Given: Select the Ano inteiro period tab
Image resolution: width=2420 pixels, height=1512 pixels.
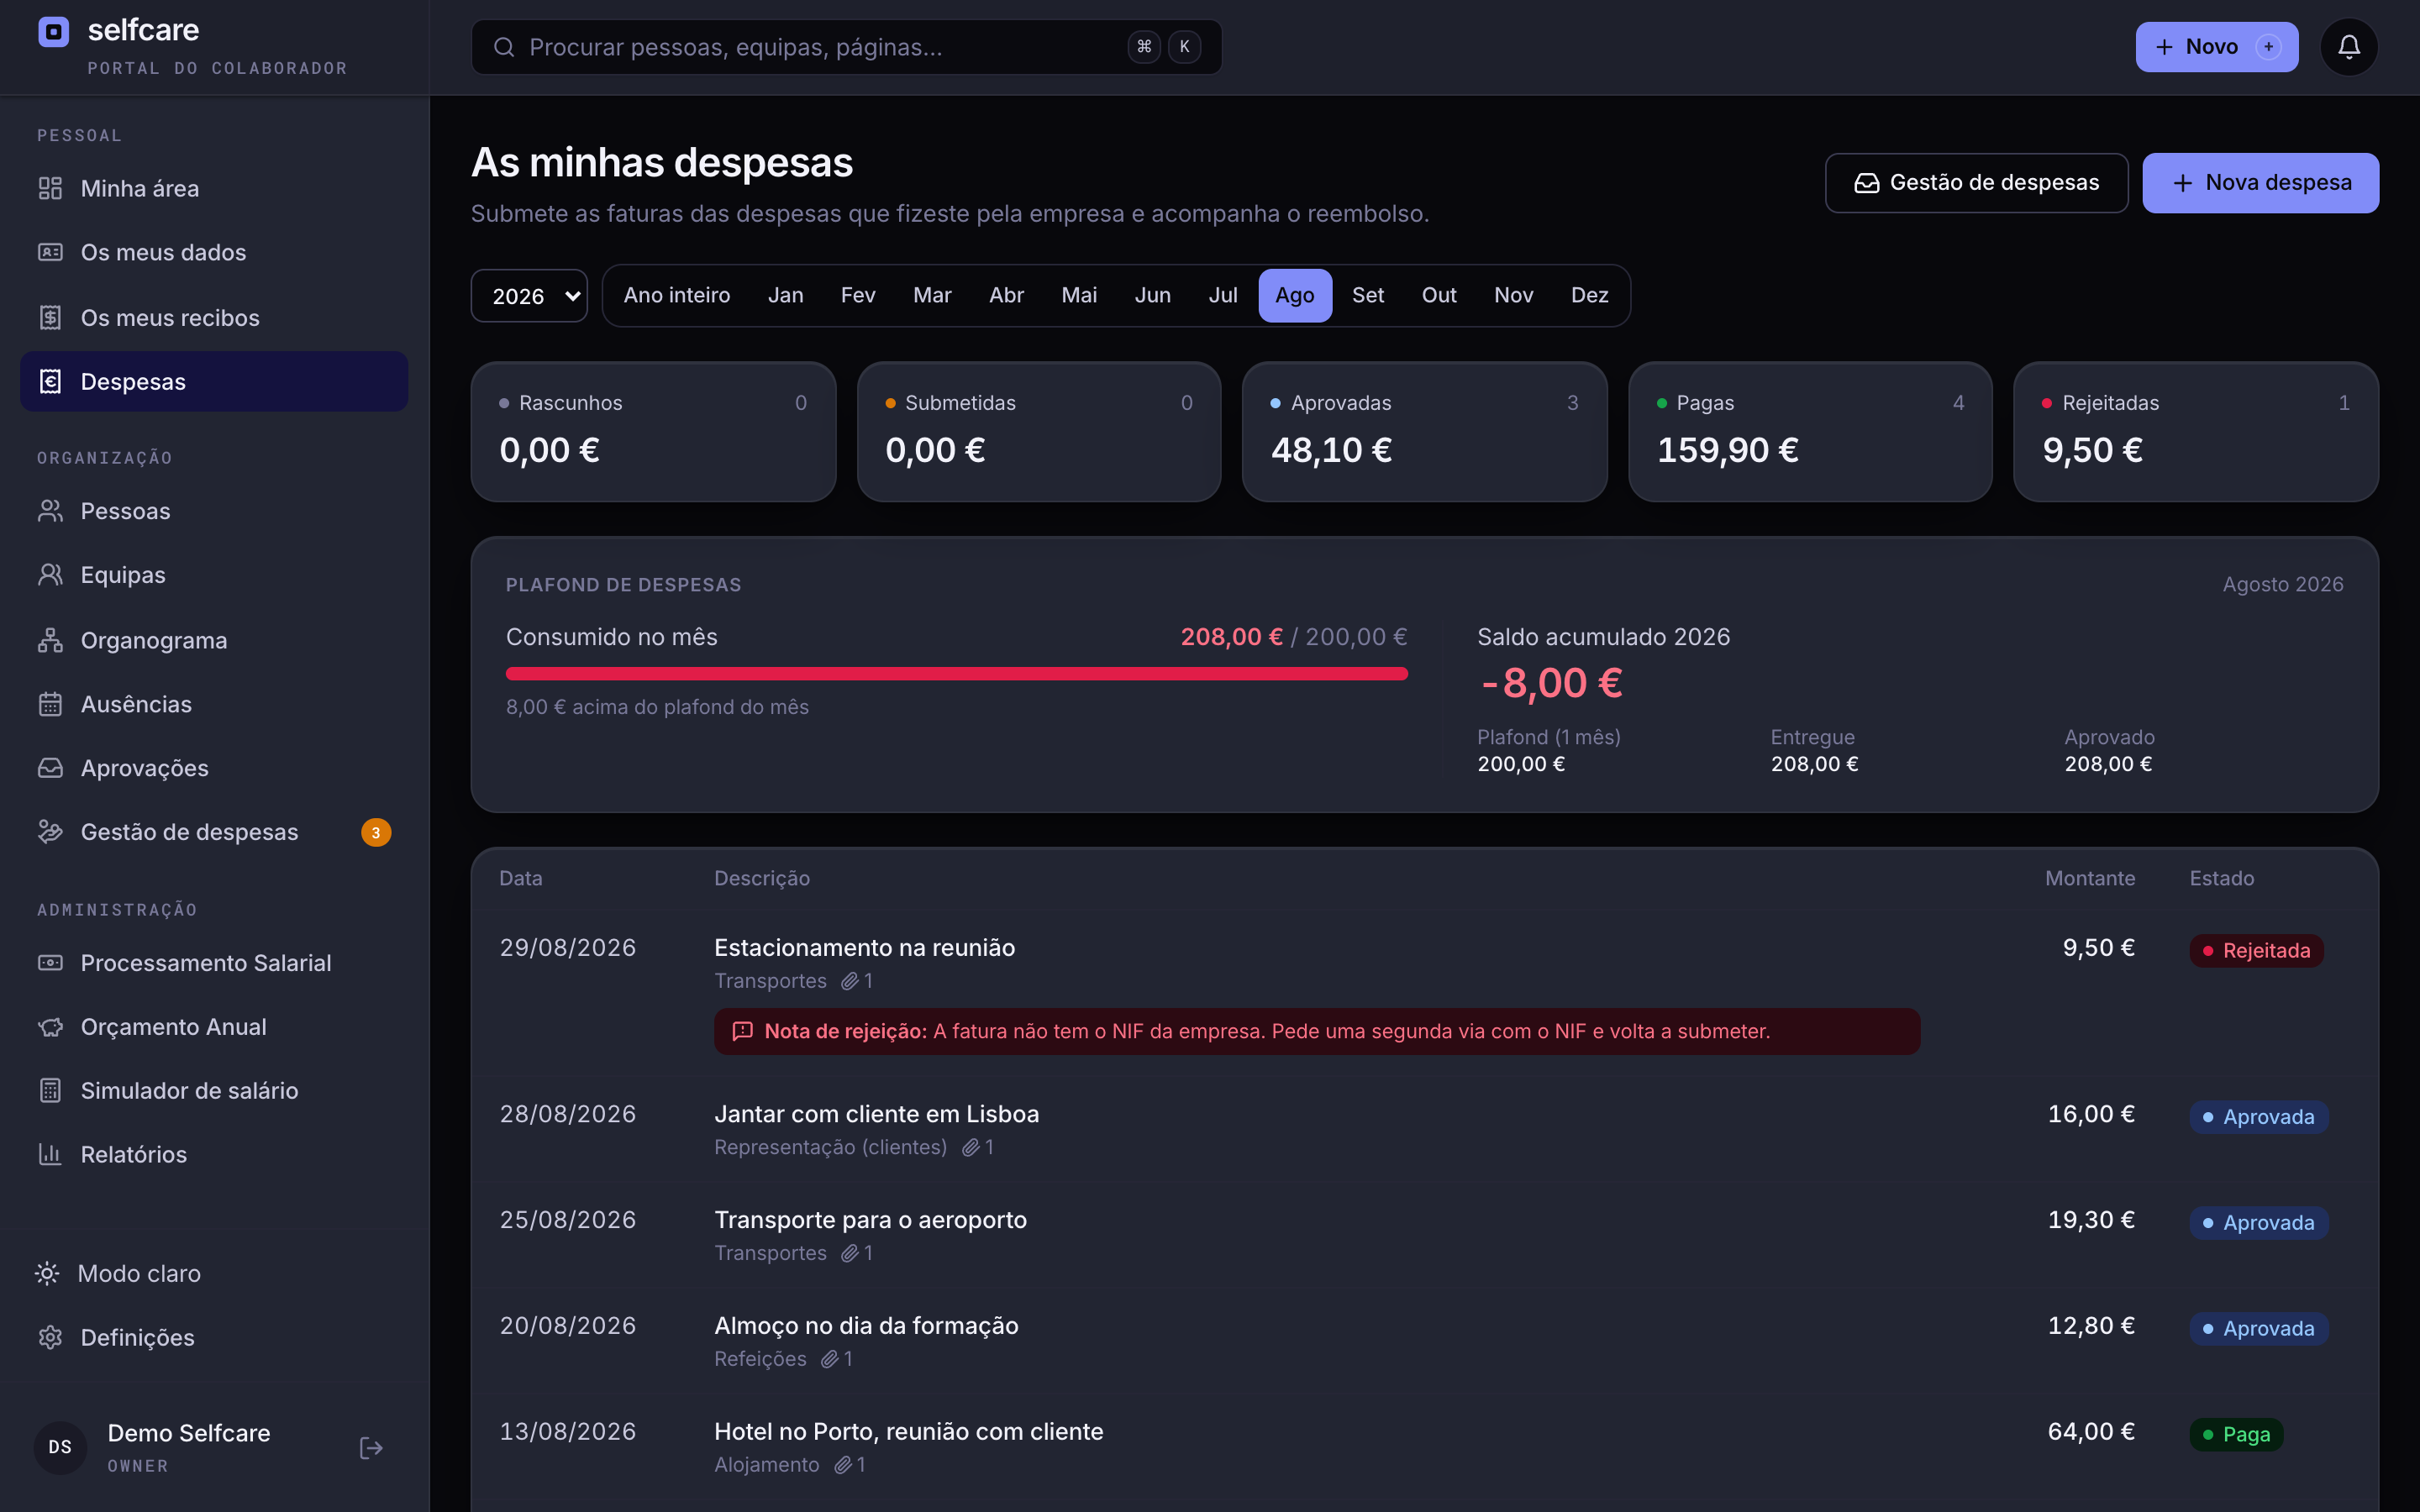Looking at the screenshot, I should (x=677, y=295).
